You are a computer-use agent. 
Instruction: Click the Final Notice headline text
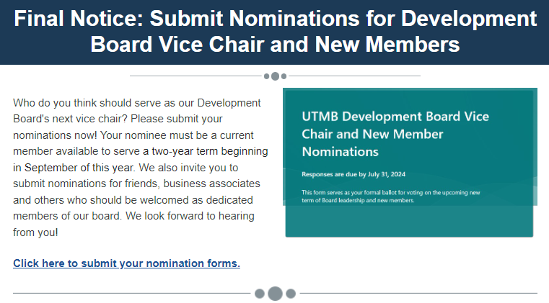275,32
